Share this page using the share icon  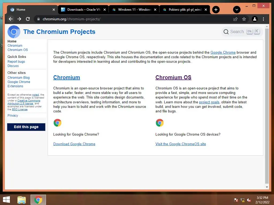(235, 19)
